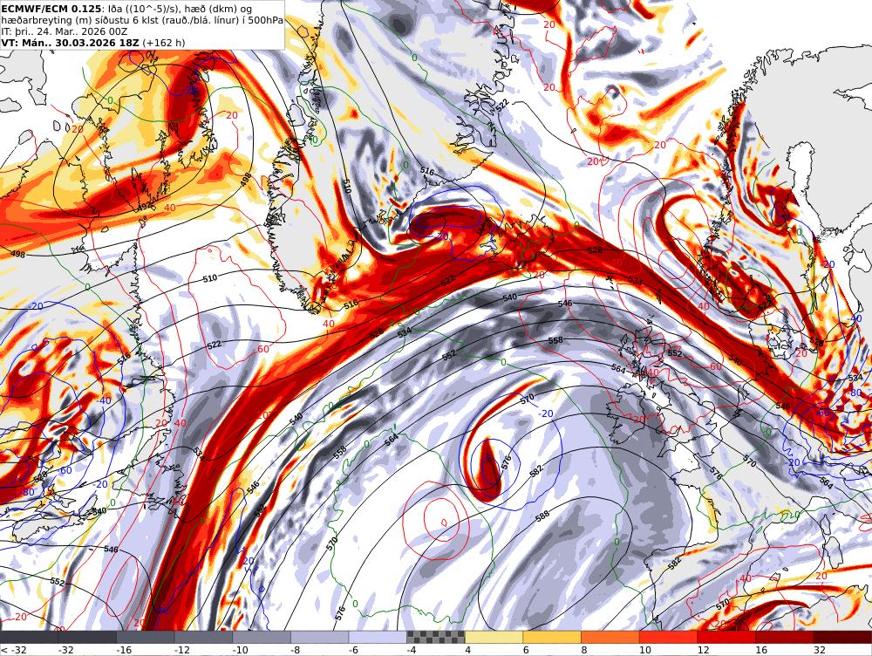Click the legend swatch between -6 and -4
872x656 pixels.
[x=378, y=637]
